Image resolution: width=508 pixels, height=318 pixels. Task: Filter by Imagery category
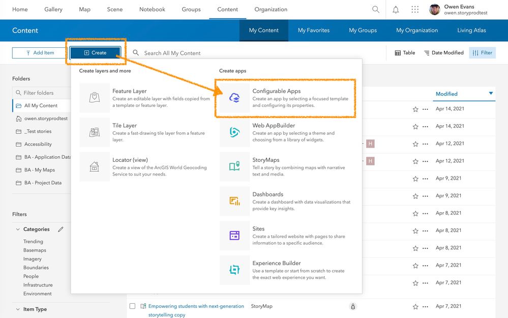click(33, 259)
